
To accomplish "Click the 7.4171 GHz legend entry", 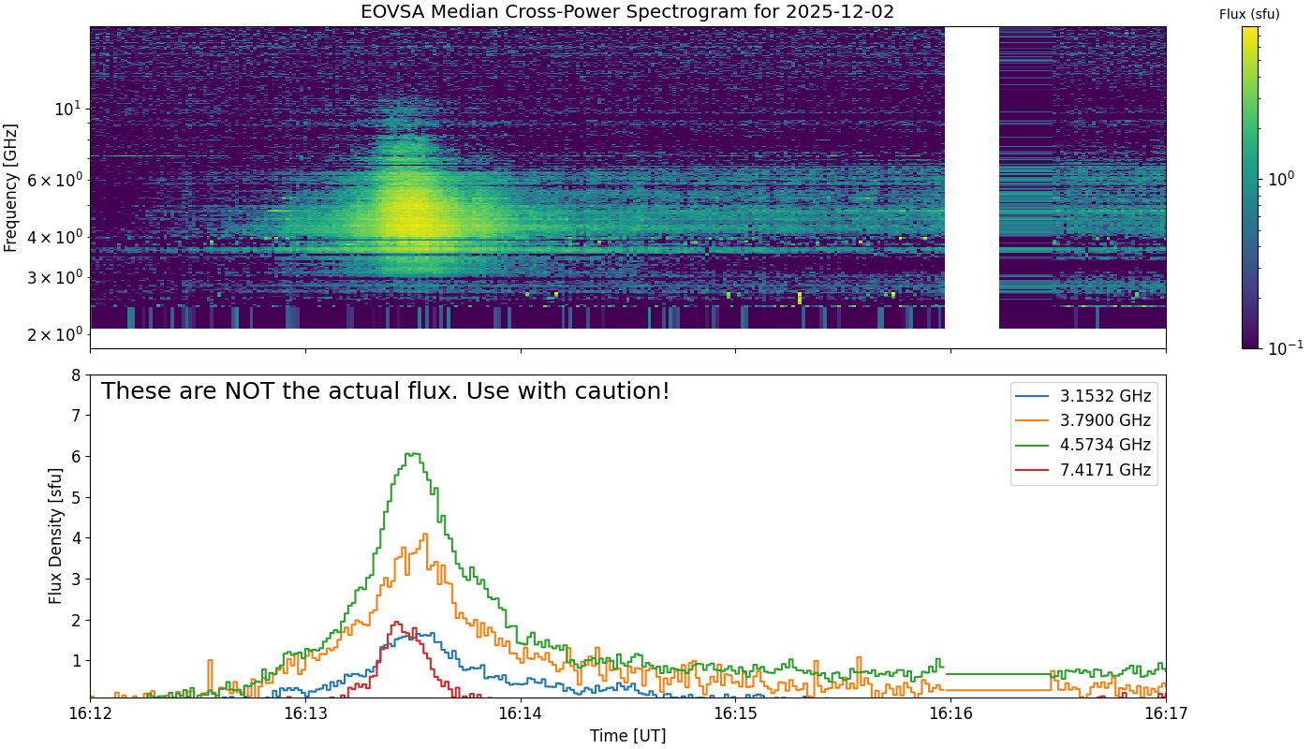I will tap(1083, 470).
